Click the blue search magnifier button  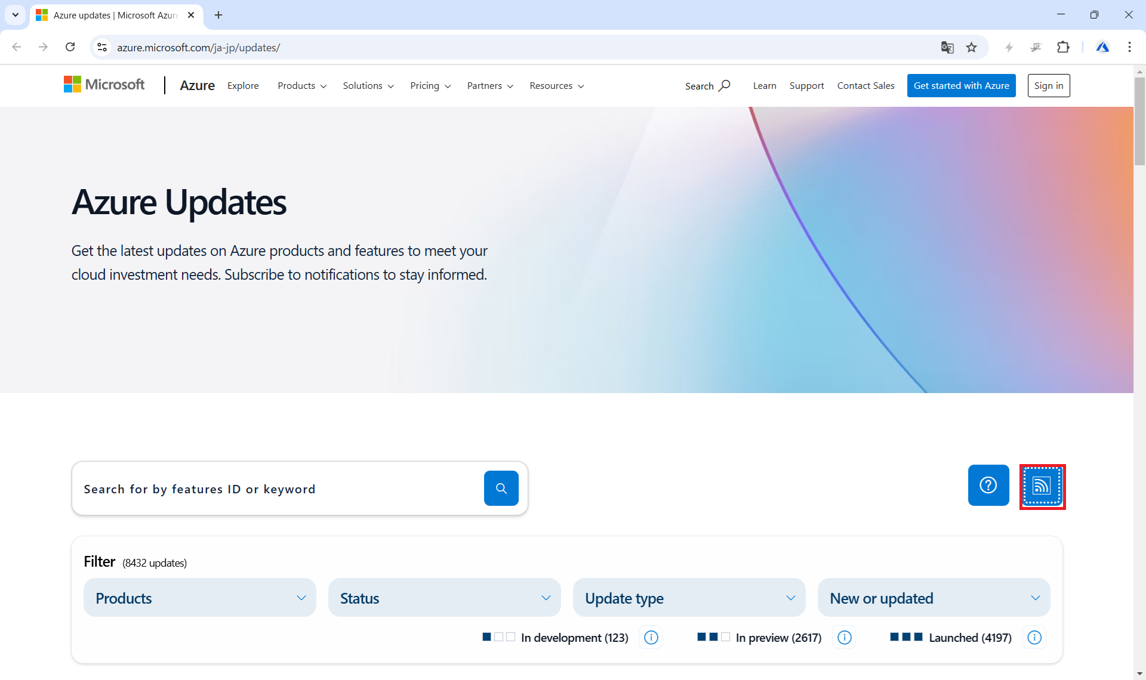coord(501,488)
